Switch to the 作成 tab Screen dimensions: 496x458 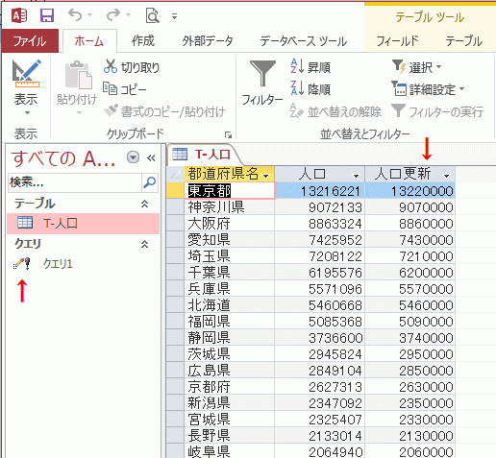coord(143,41)
